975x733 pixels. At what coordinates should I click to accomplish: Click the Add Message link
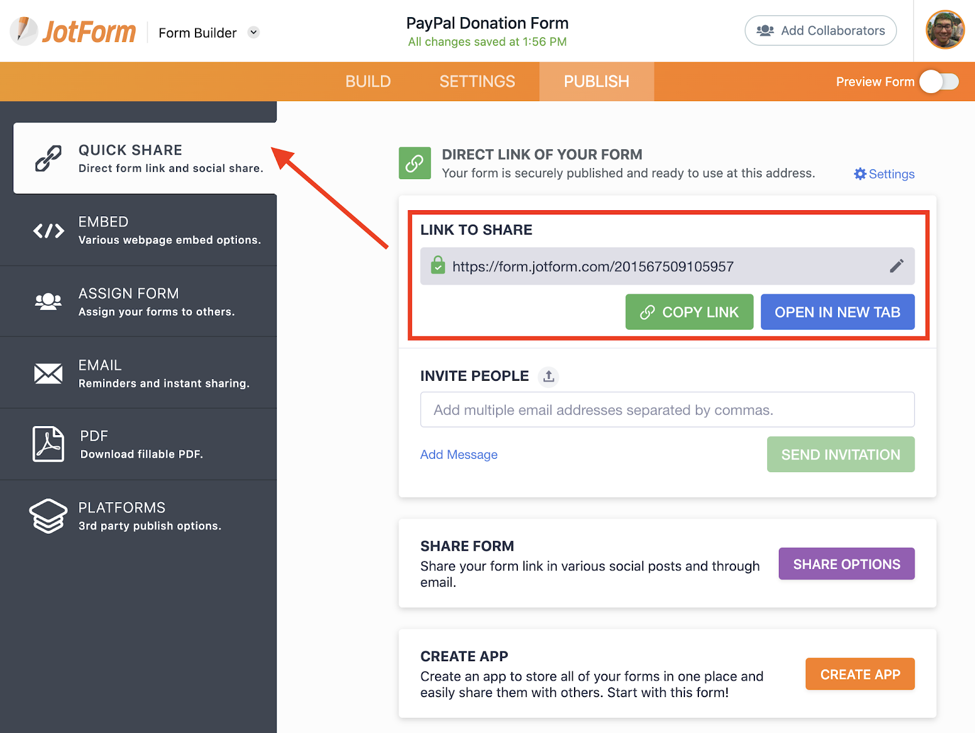pos(459,455)
